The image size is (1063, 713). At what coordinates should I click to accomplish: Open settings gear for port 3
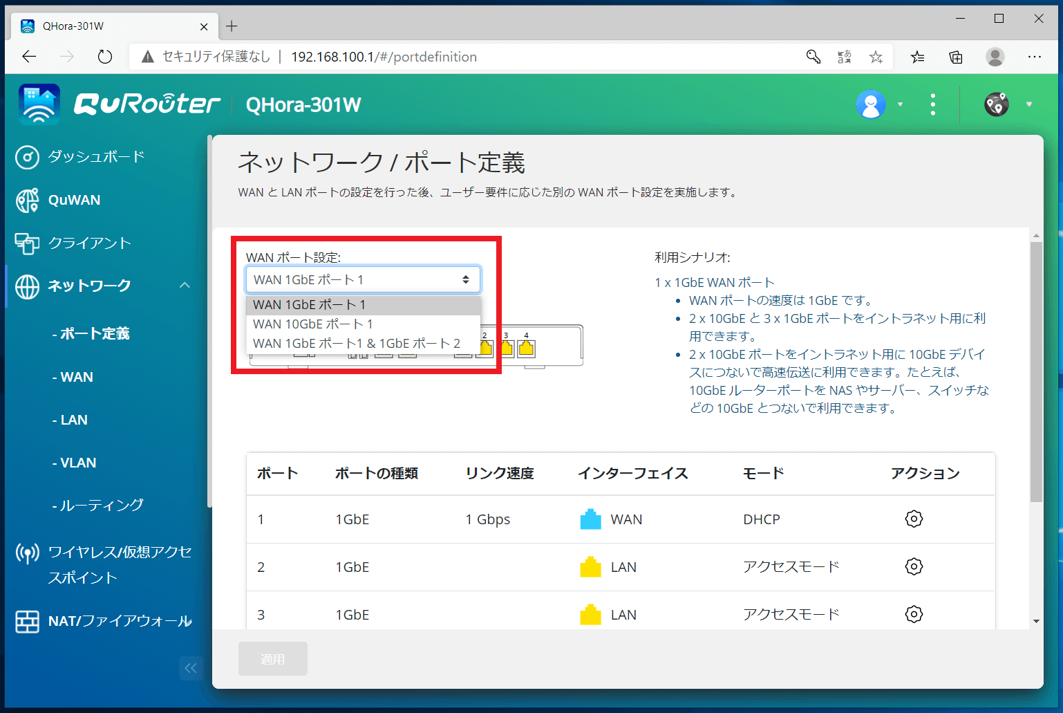click(914, 614)
